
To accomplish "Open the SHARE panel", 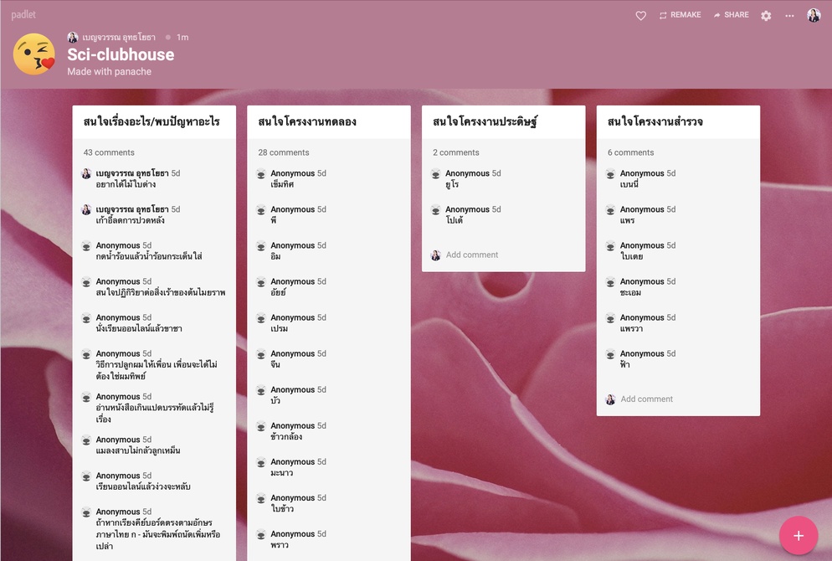I will tap(732, 15).
